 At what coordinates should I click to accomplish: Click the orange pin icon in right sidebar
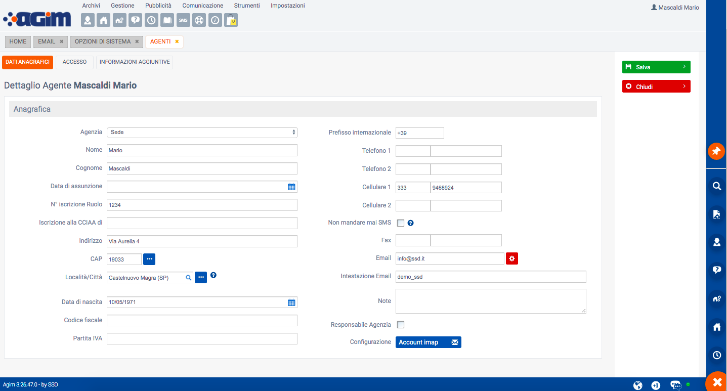click(716, 151)
